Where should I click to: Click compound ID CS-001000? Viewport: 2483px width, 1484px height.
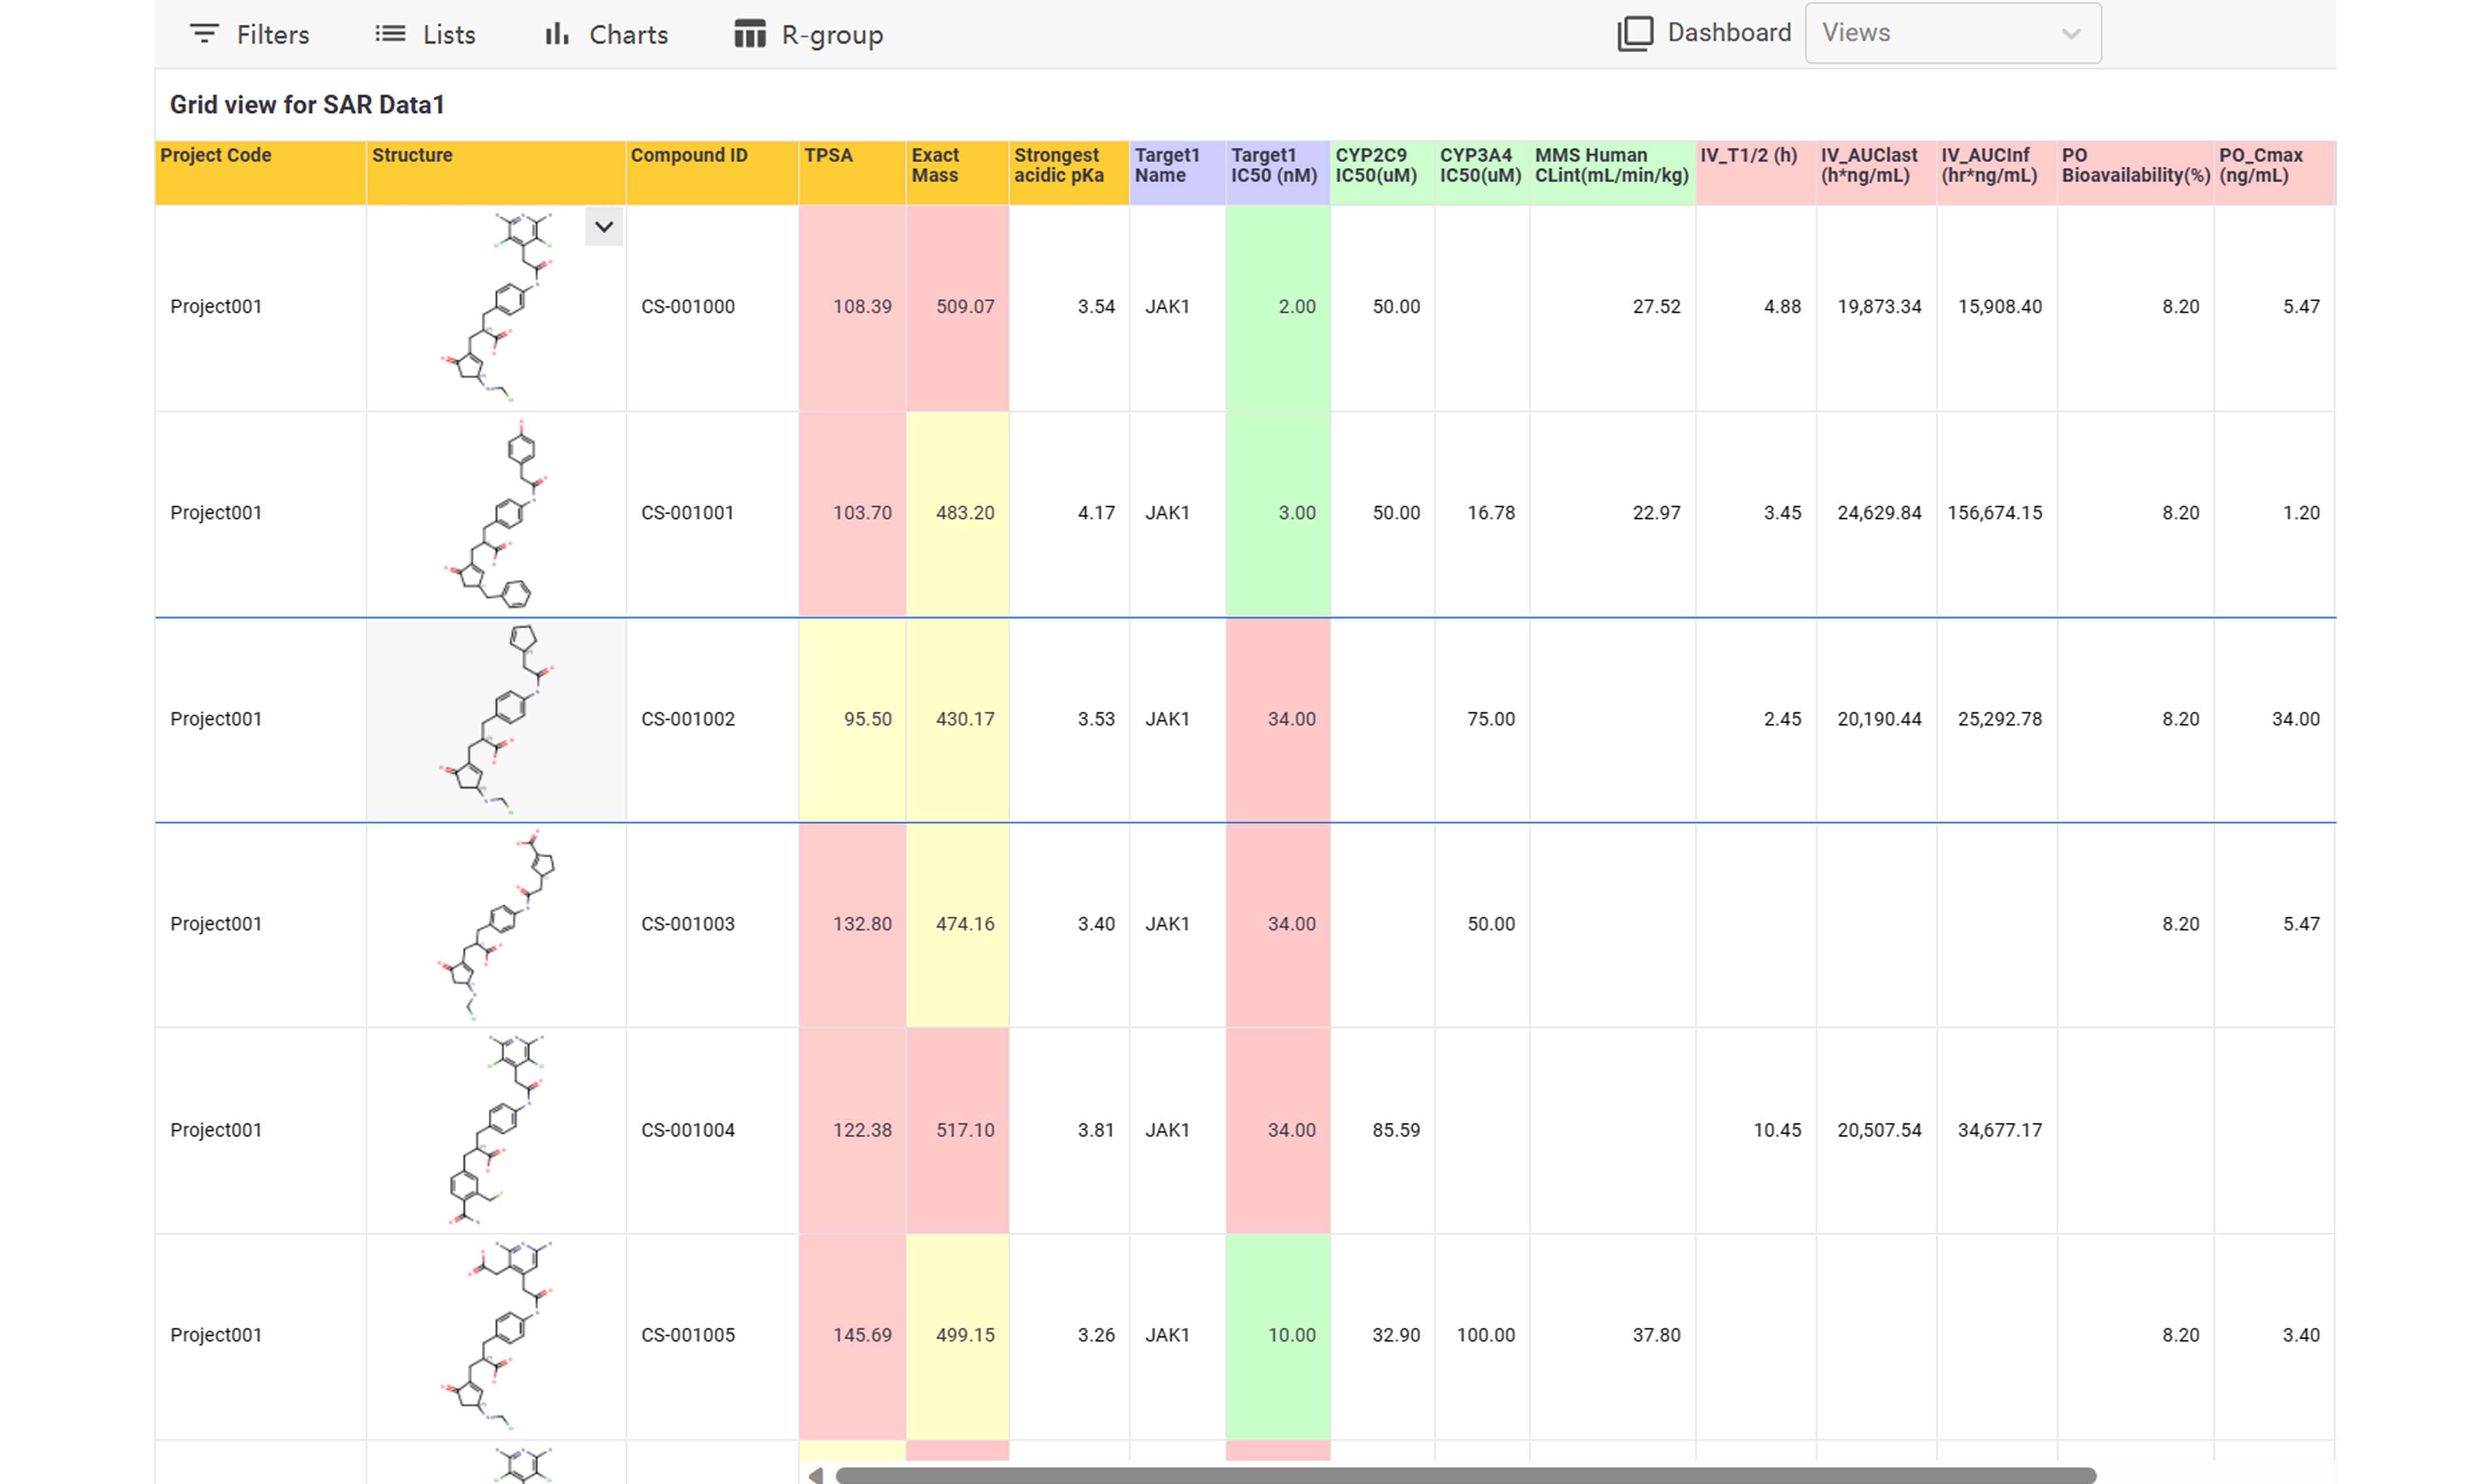(688, 307)
